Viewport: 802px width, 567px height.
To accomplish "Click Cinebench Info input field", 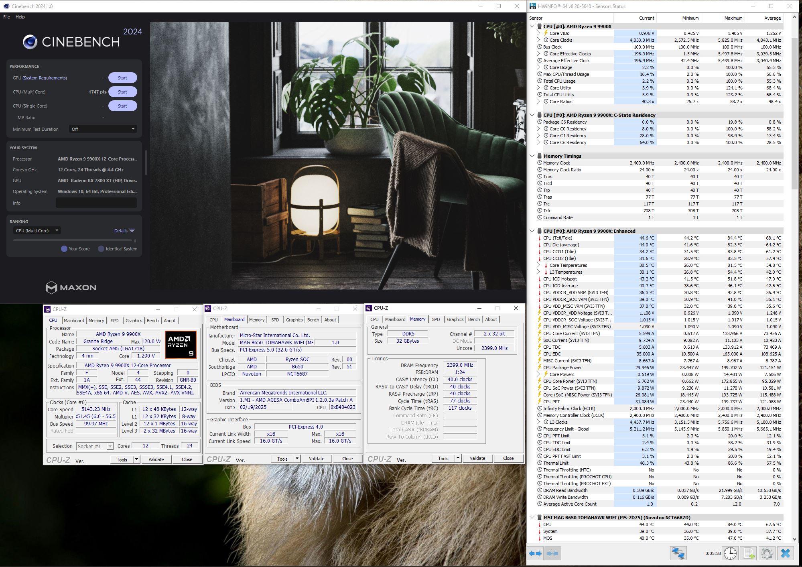I will pyautogui.click(x=96, y=203).
